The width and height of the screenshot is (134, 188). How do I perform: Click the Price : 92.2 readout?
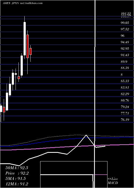(x=17, y=173)
